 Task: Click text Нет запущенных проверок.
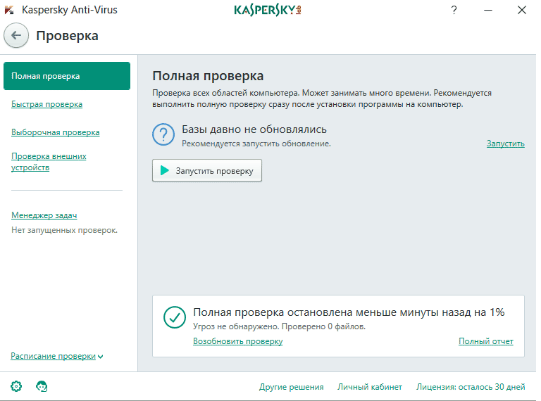pyautogui.click(x=65, y=230)
